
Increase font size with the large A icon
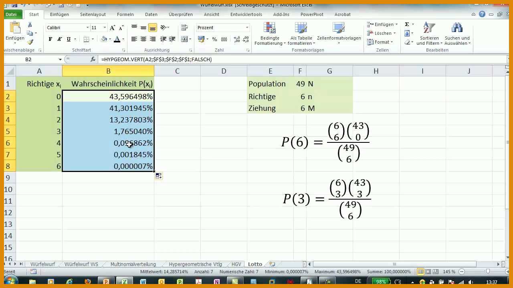pyautogui.click(x=113, y=28)
